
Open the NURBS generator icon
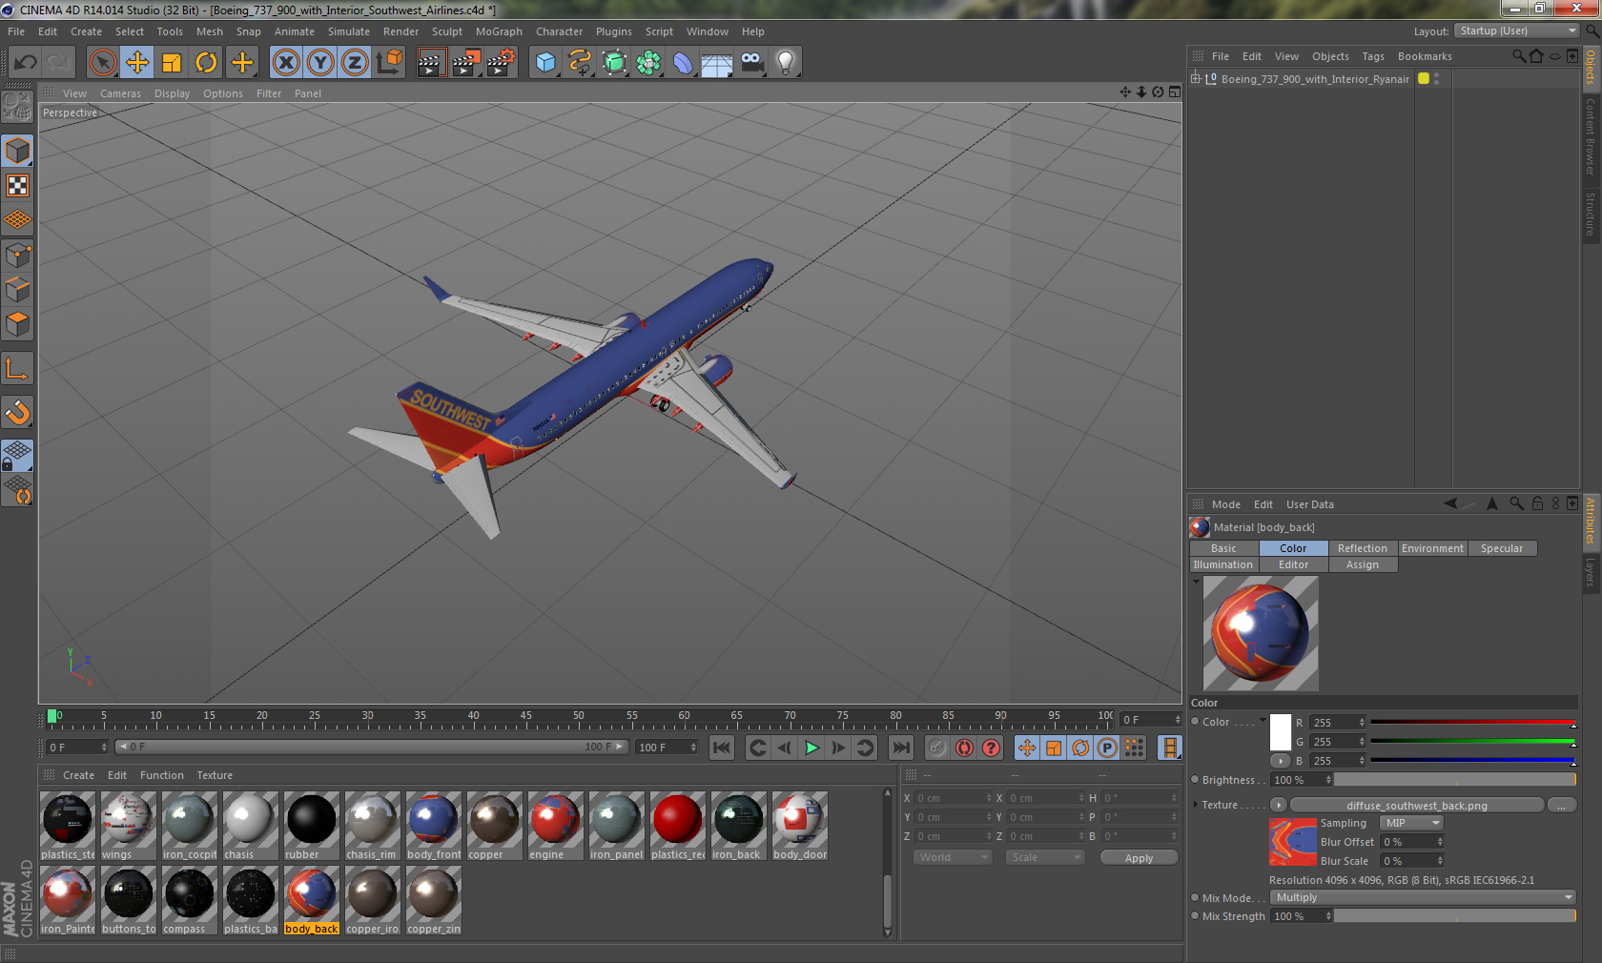614,63
